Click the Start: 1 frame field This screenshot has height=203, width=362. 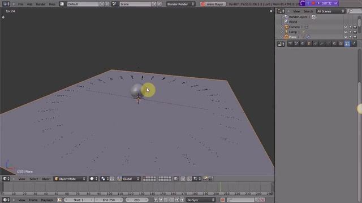[79, 200]
